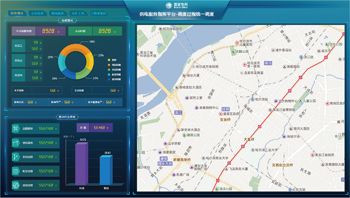Click the blue 3840 bar in chart
This screenshot has height=198, width=350.
coord(106,170)
